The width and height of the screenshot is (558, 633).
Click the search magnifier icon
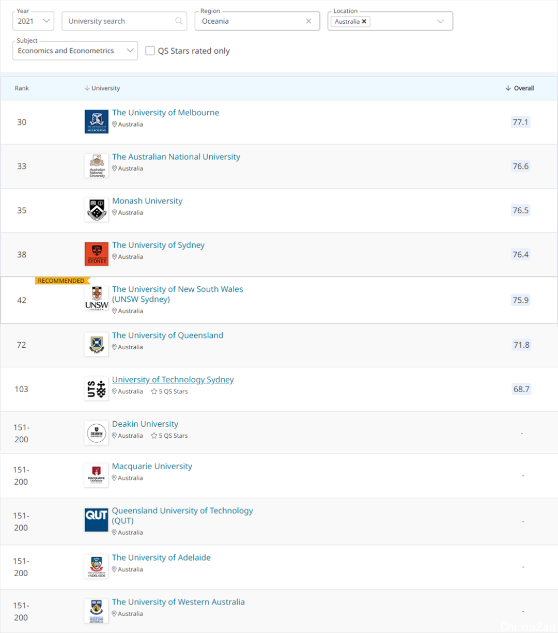point(179,21)
